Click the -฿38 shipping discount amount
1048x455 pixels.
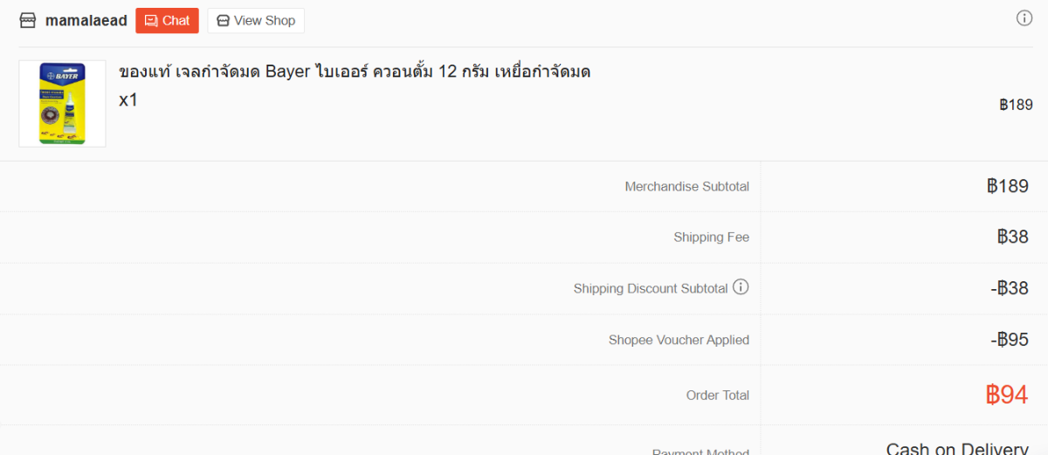1010,288
